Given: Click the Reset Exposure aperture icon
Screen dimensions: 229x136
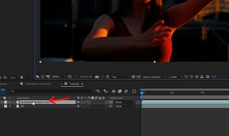Looking at the screenshot, I should click(207, 77).
